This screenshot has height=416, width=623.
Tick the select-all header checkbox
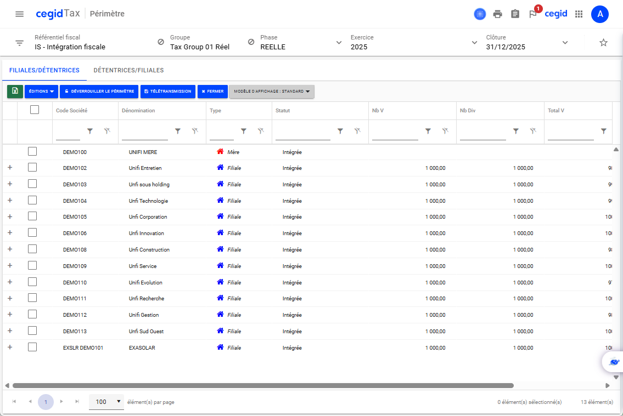35,110
